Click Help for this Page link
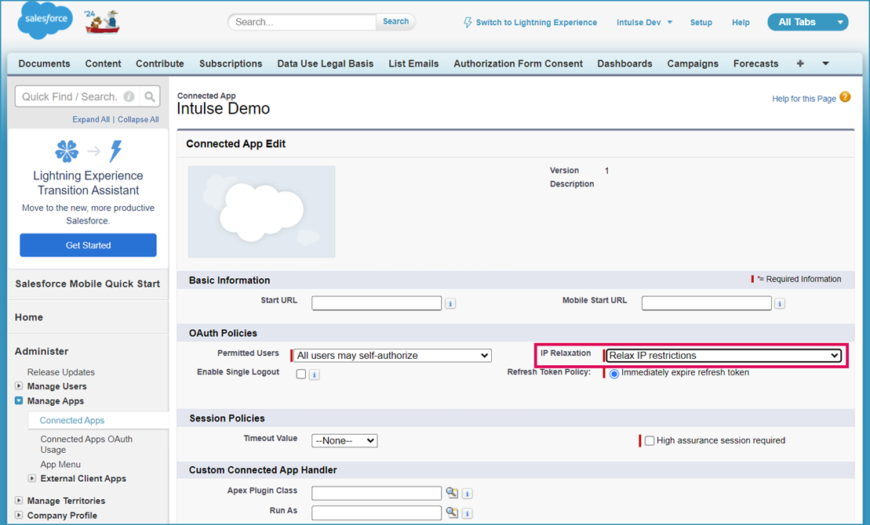870x525 pixels. [804, 99]
